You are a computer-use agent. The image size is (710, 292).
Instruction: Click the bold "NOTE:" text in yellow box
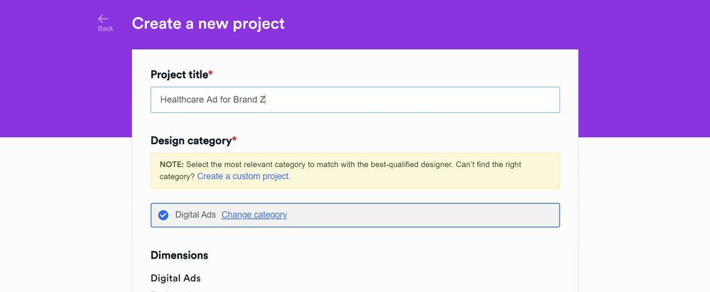click(x=172, y=165)
